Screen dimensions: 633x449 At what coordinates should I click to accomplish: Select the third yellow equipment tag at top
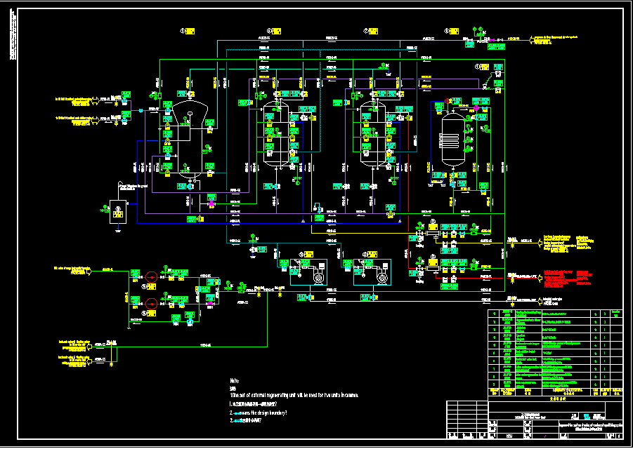[x=374, y=31]
